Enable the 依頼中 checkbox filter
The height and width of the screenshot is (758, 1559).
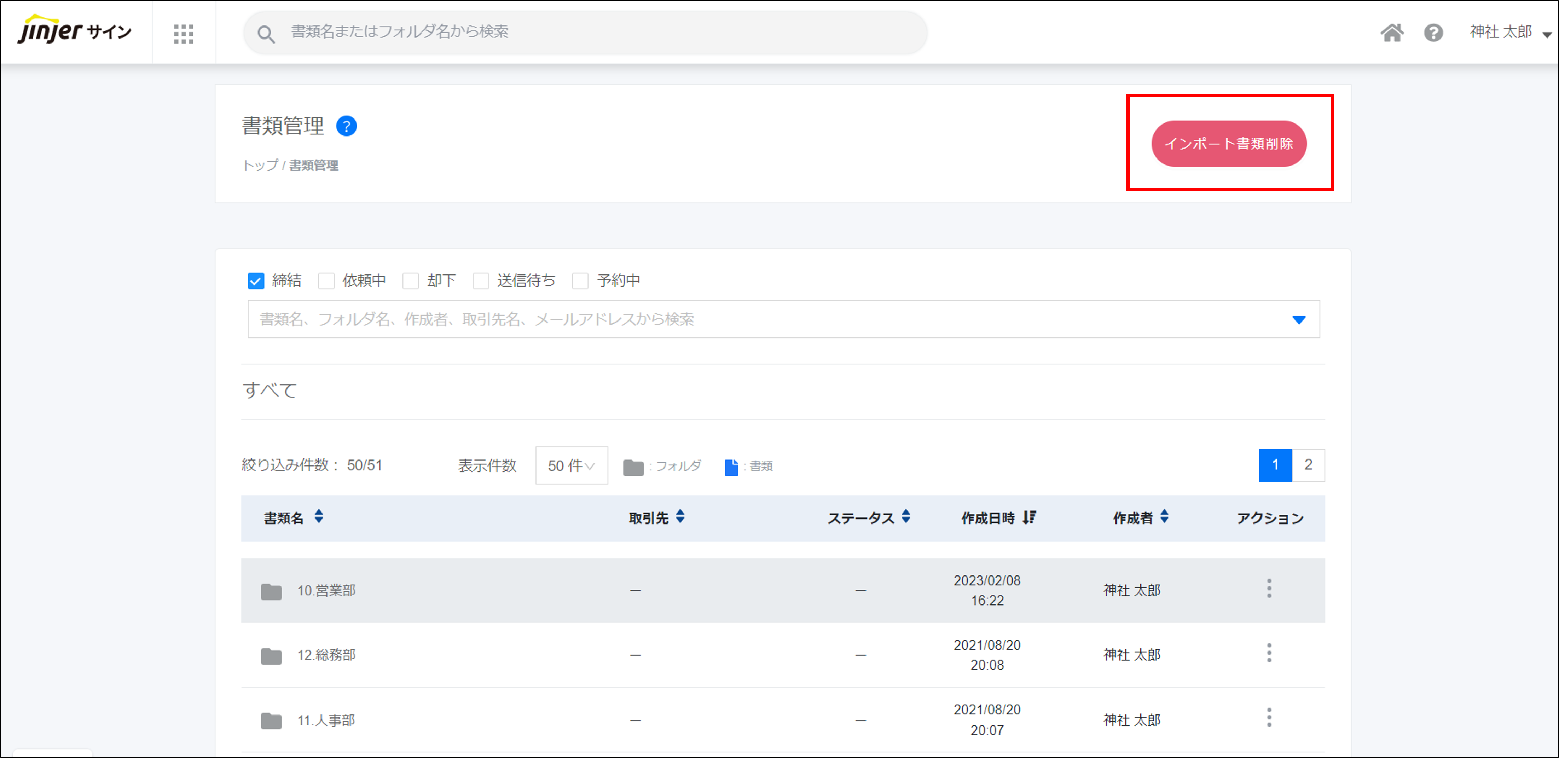point(326,281)
